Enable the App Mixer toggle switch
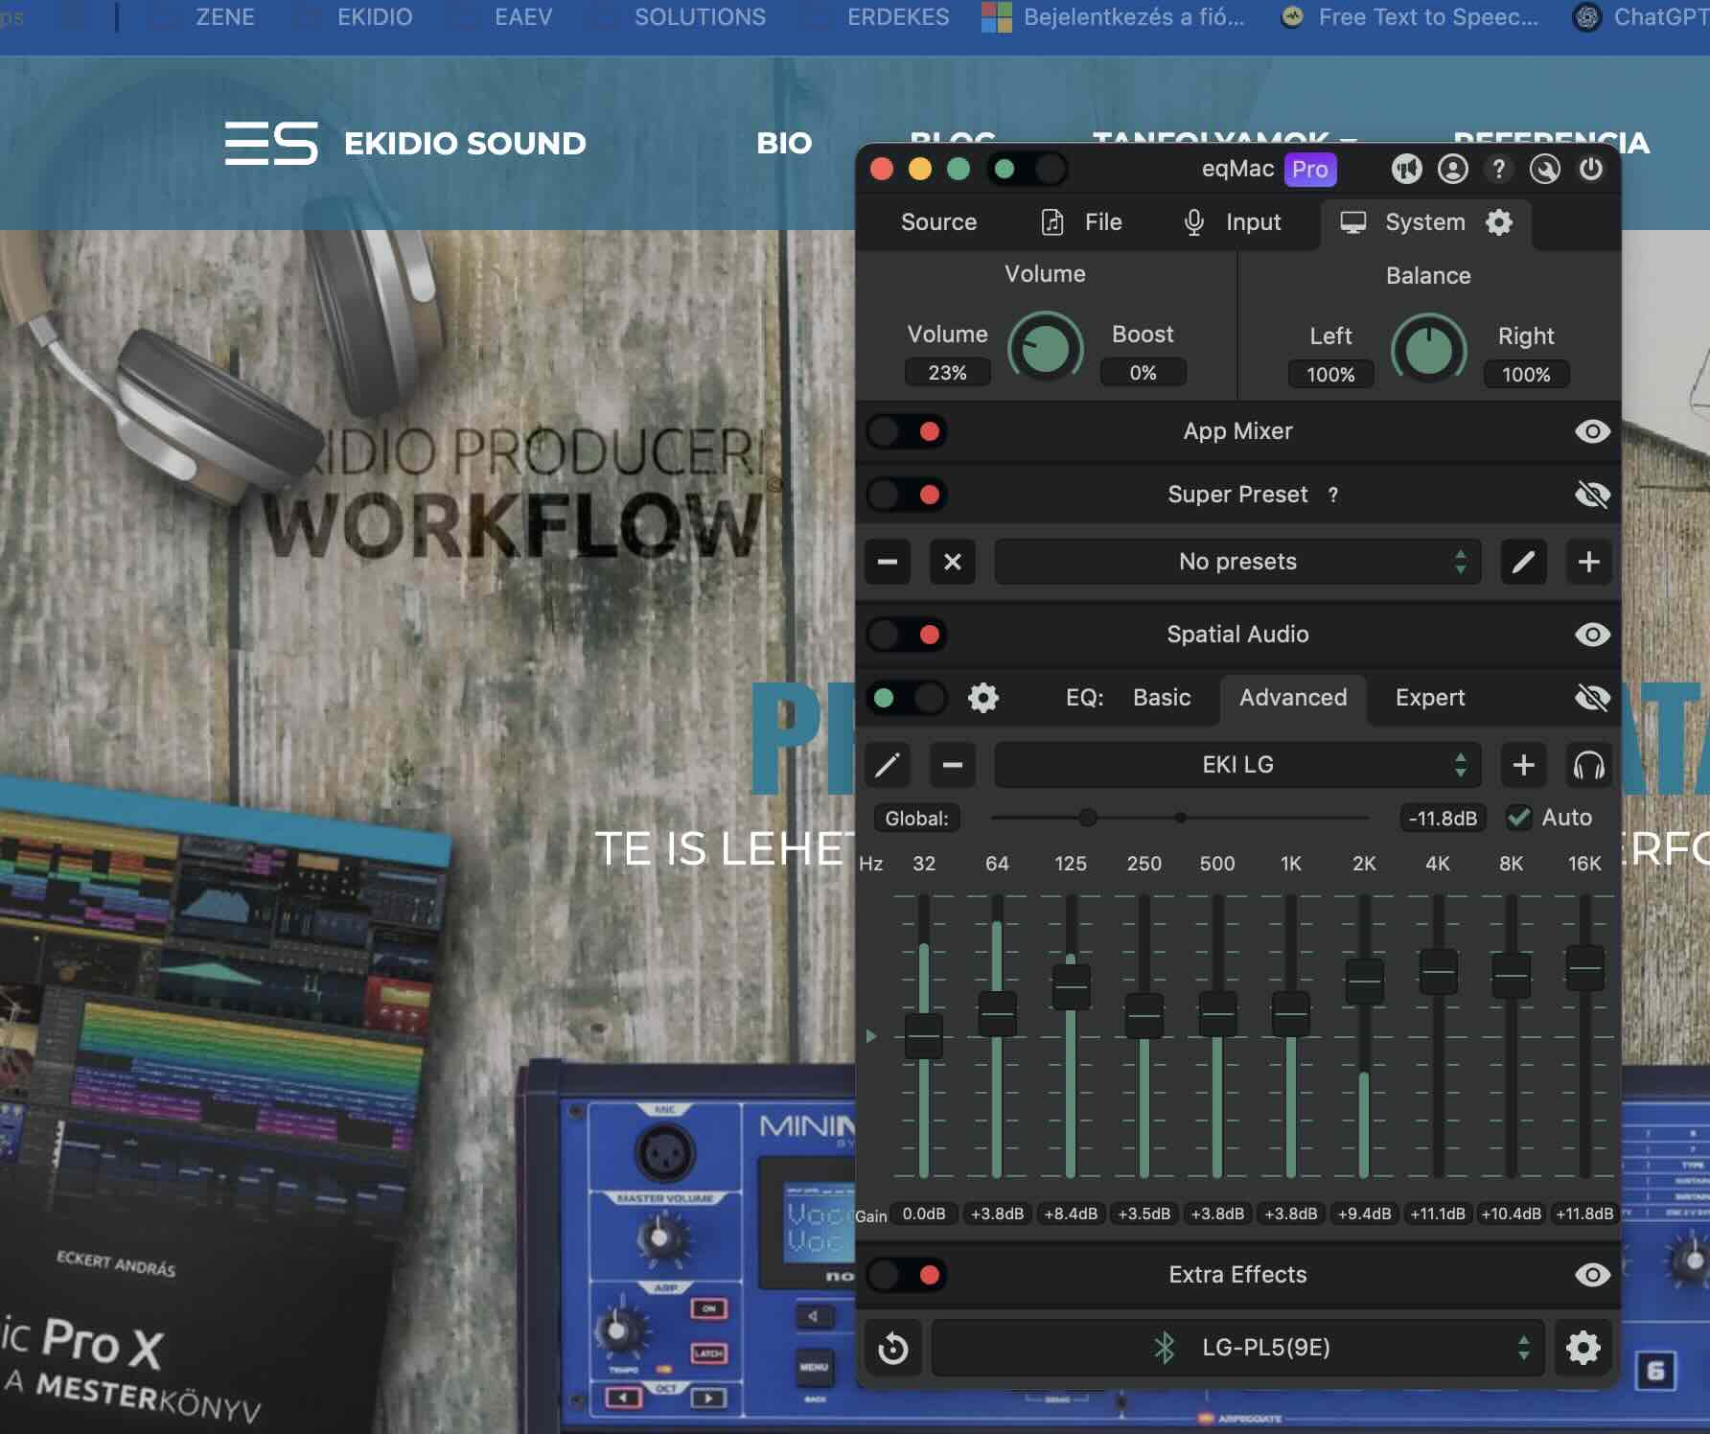Viewport: 1710px width, 1434px height. pyautogui.click(x=907, y=431)
